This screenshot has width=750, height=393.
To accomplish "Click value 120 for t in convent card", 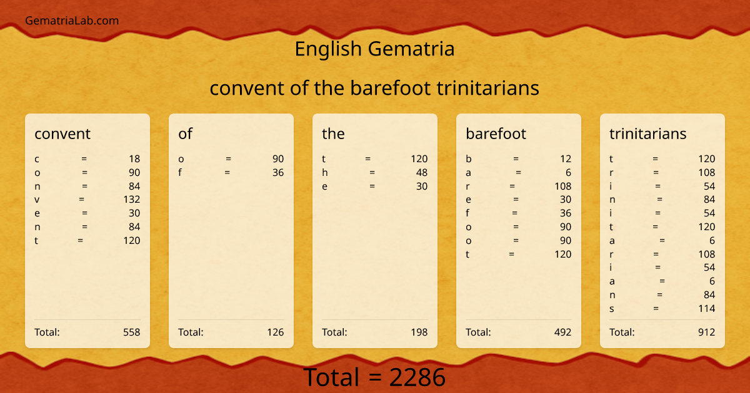I will point(132,240).
